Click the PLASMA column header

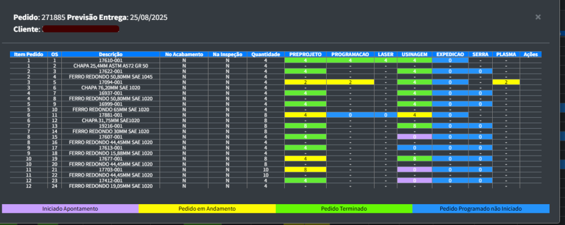pos(506,54)
